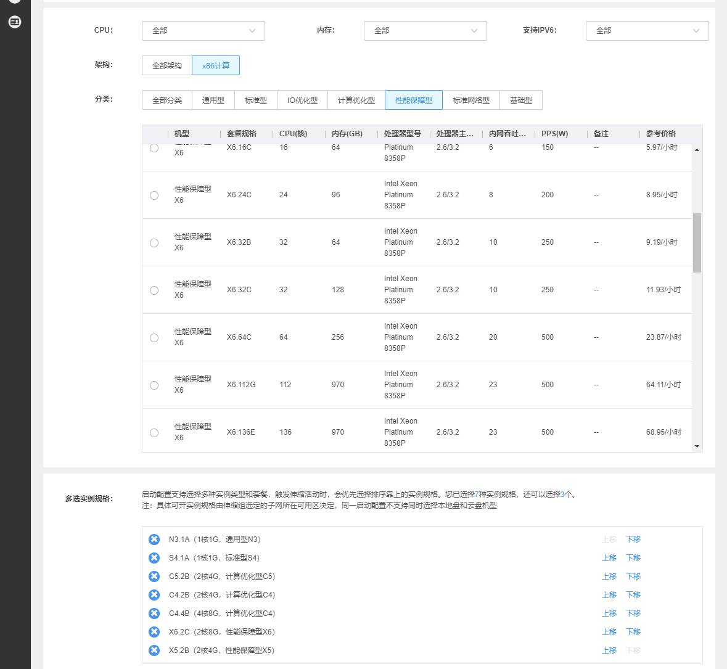Switch to the 计算优化型 category tab

coord(356,100)
